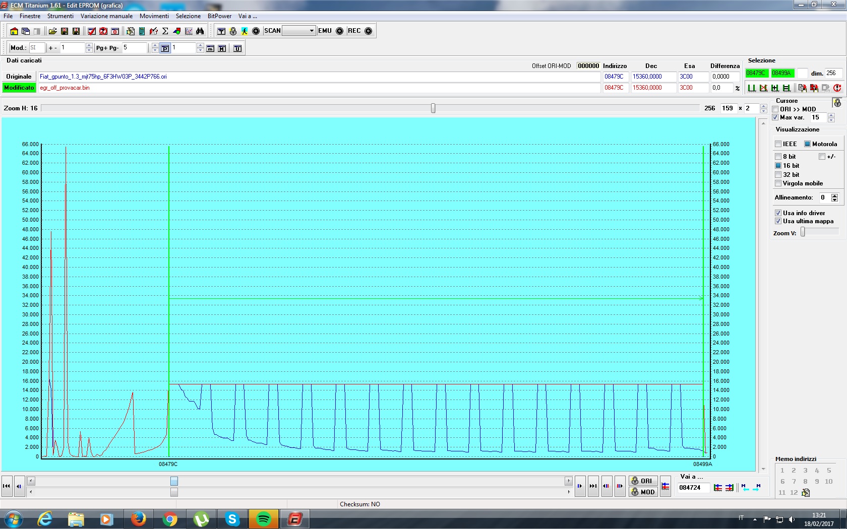Click the Modificato green label button
The width and height of the screenshot is (847, 529).
coord(19,88)
